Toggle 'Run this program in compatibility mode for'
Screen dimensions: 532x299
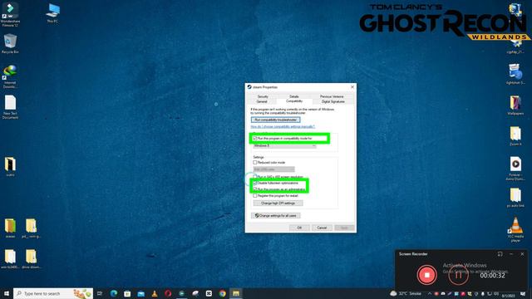pos(255,139)
